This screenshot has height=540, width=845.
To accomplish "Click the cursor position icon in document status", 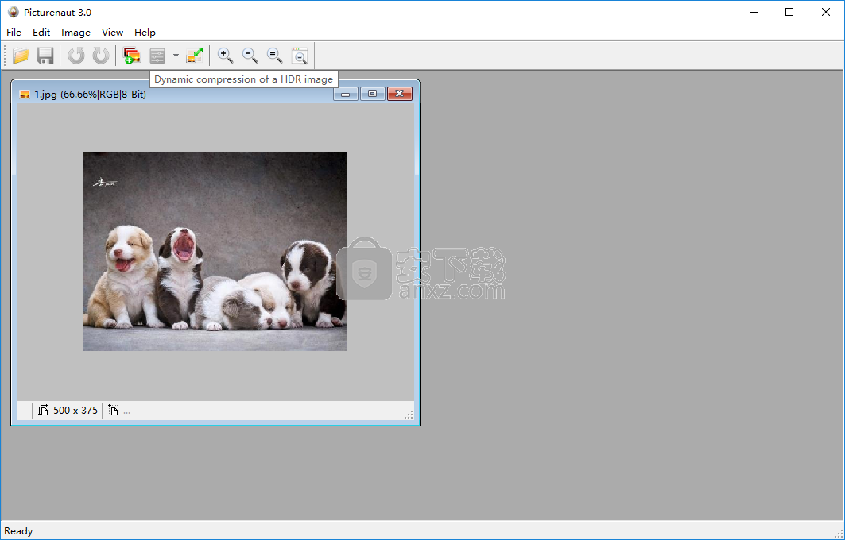I will coord(113,411).
